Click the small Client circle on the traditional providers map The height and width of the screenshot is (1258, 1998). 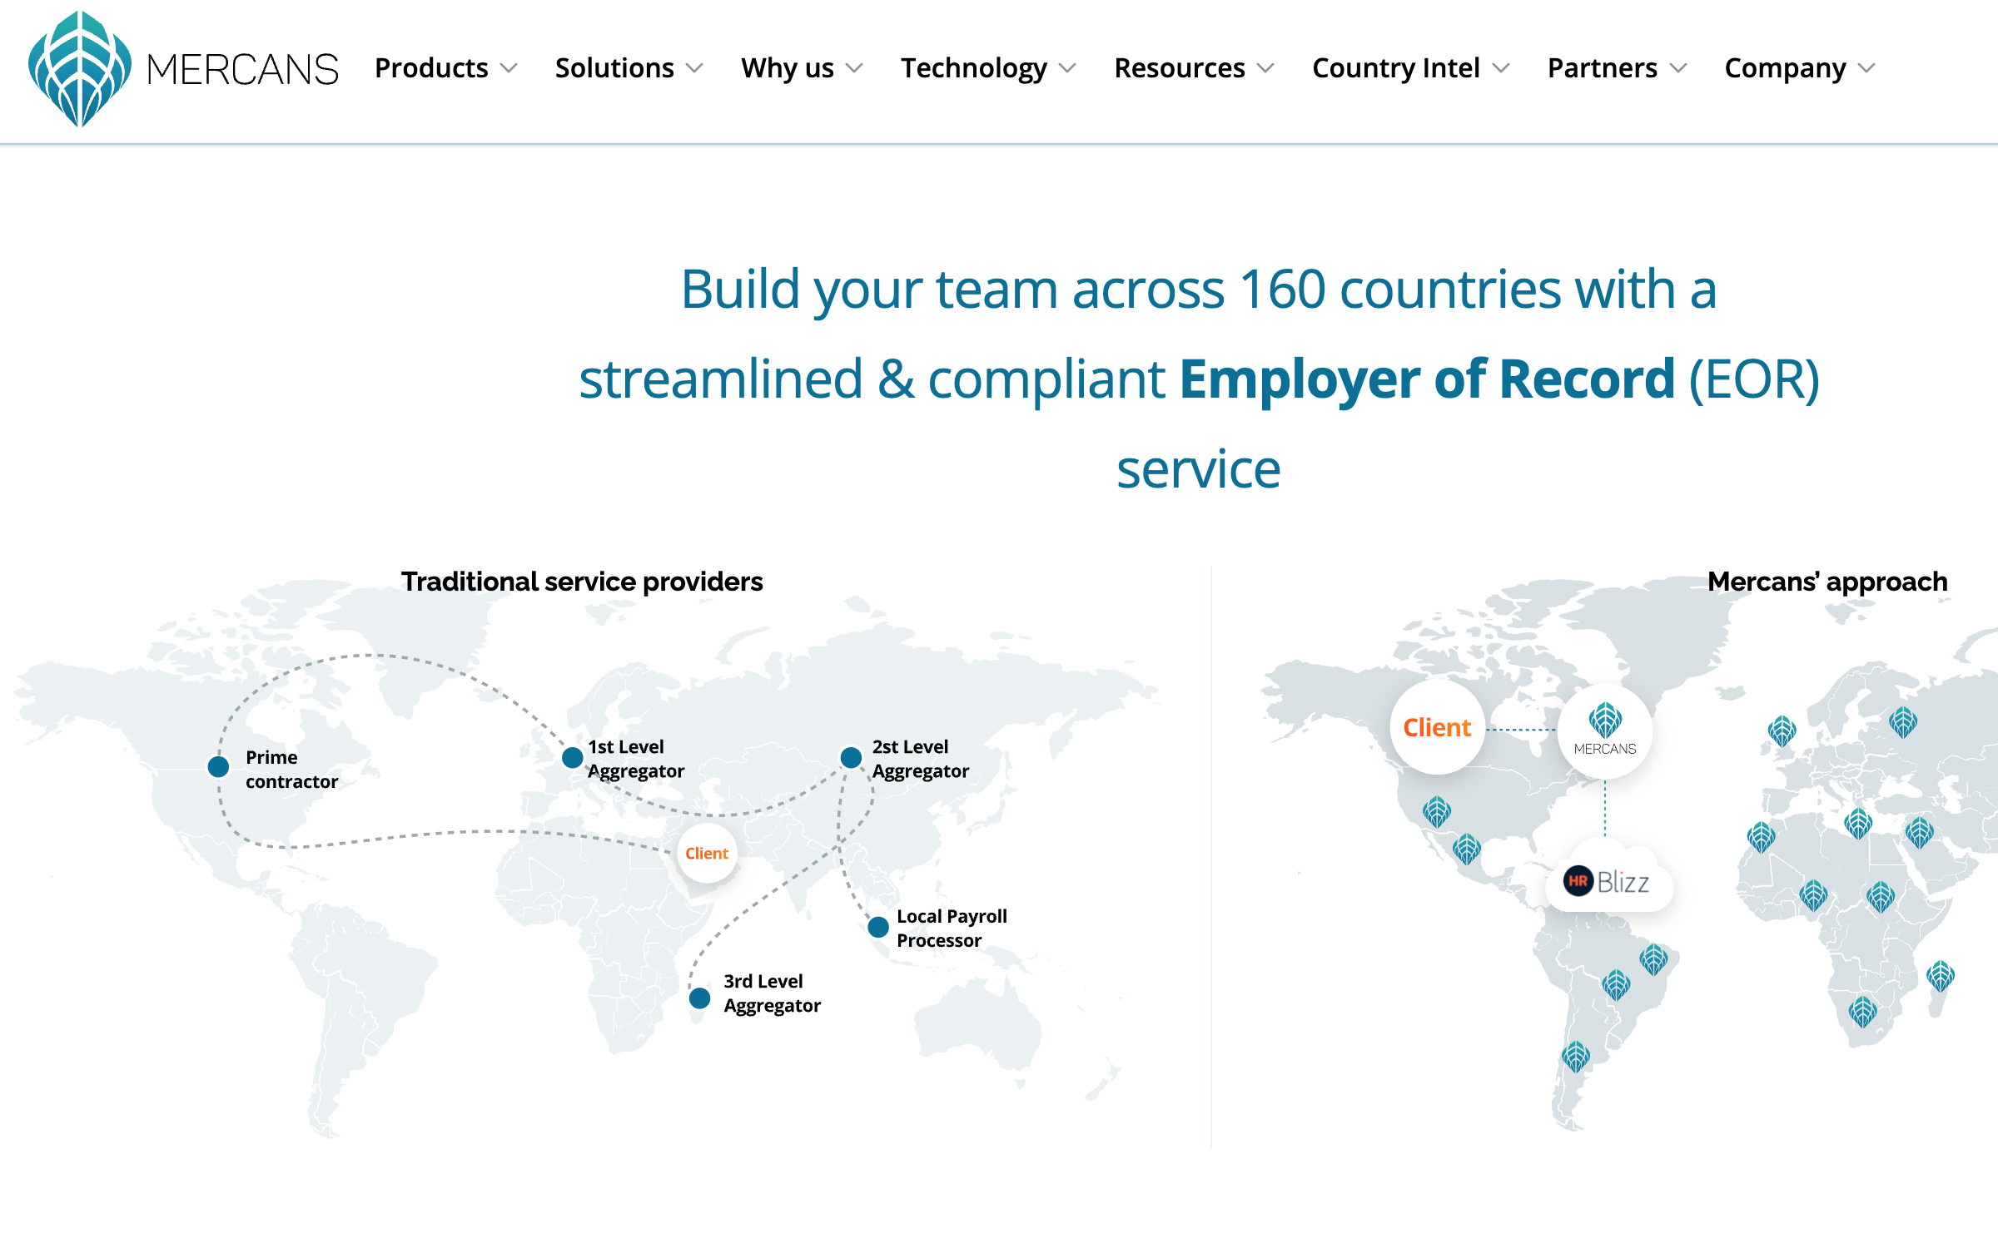707,854
